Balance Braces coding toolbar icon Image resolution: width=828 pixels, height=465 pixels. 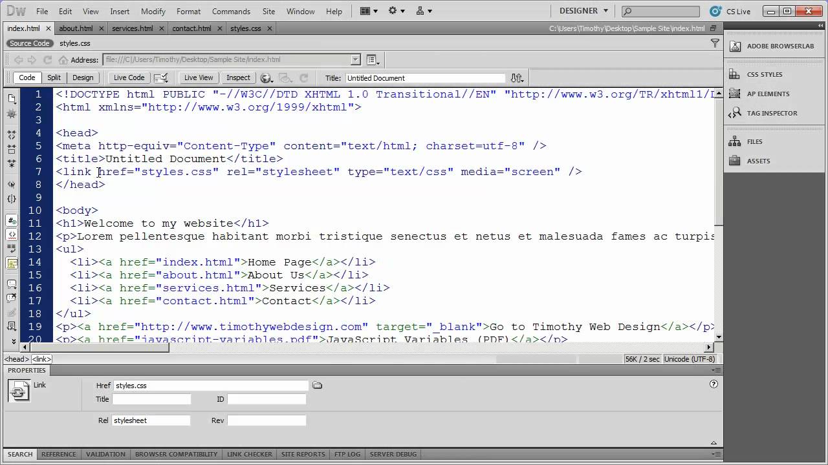click(x=12, y=199)
